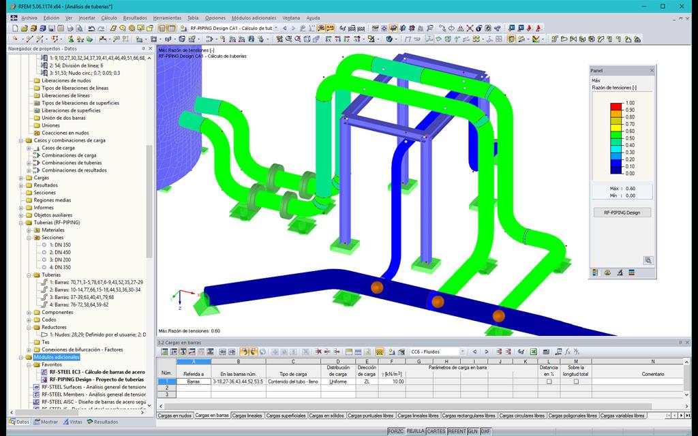Switch to Cargas en nudos tab
This screenshot has height=436, width=698.
[x=175, y=416]
